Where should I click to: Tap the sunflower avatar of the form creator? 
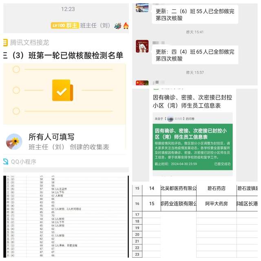(14, 142)
